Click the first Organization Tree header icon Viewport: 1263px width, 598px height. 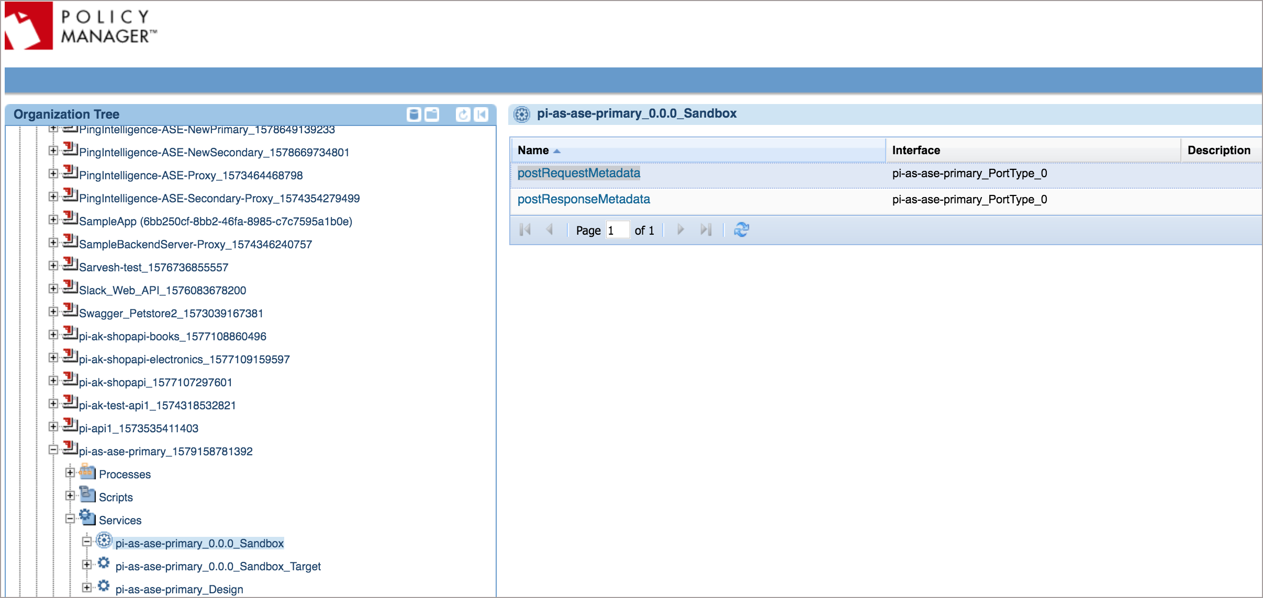pyautogui.click(x=414, y=114)
